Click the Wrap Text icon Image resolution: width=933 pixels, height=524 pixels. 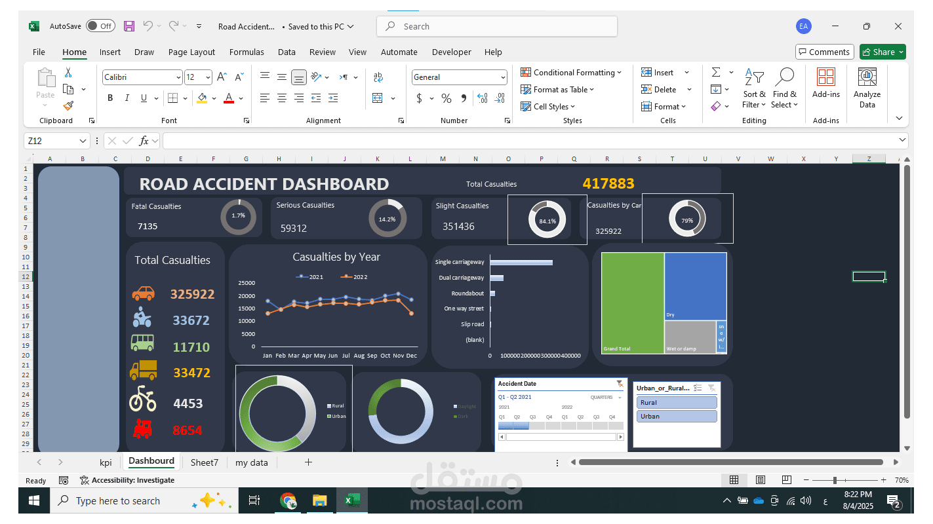[378, 77]
